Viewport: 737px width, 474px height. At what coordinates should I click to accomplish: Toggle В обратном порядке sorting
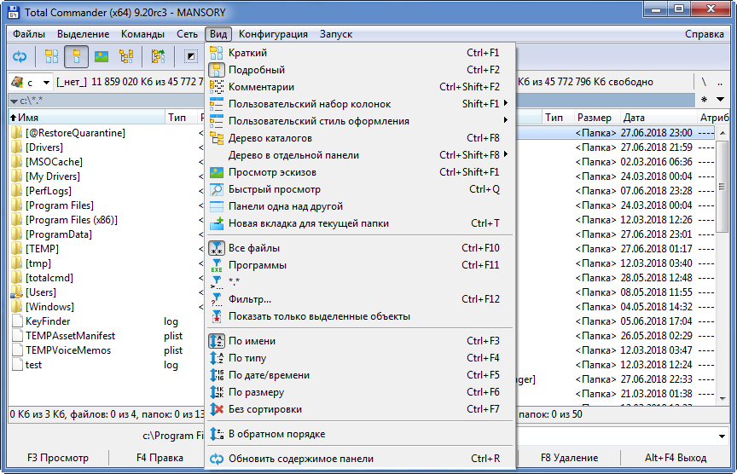click(x=361, y=434)
